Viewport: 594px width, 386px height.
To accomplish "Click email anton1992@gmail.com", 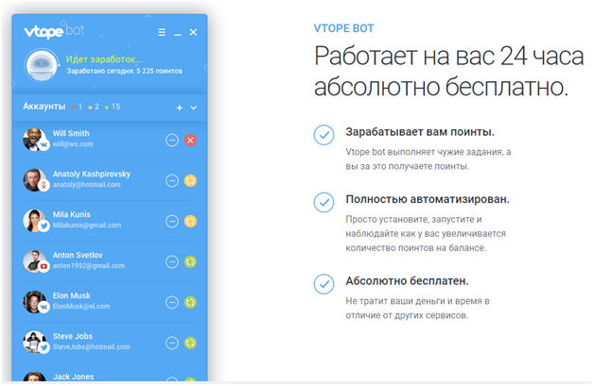I will click(89, 266).
